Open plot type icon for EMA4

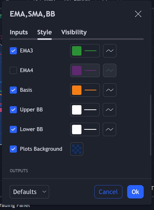tap(109, 70)
